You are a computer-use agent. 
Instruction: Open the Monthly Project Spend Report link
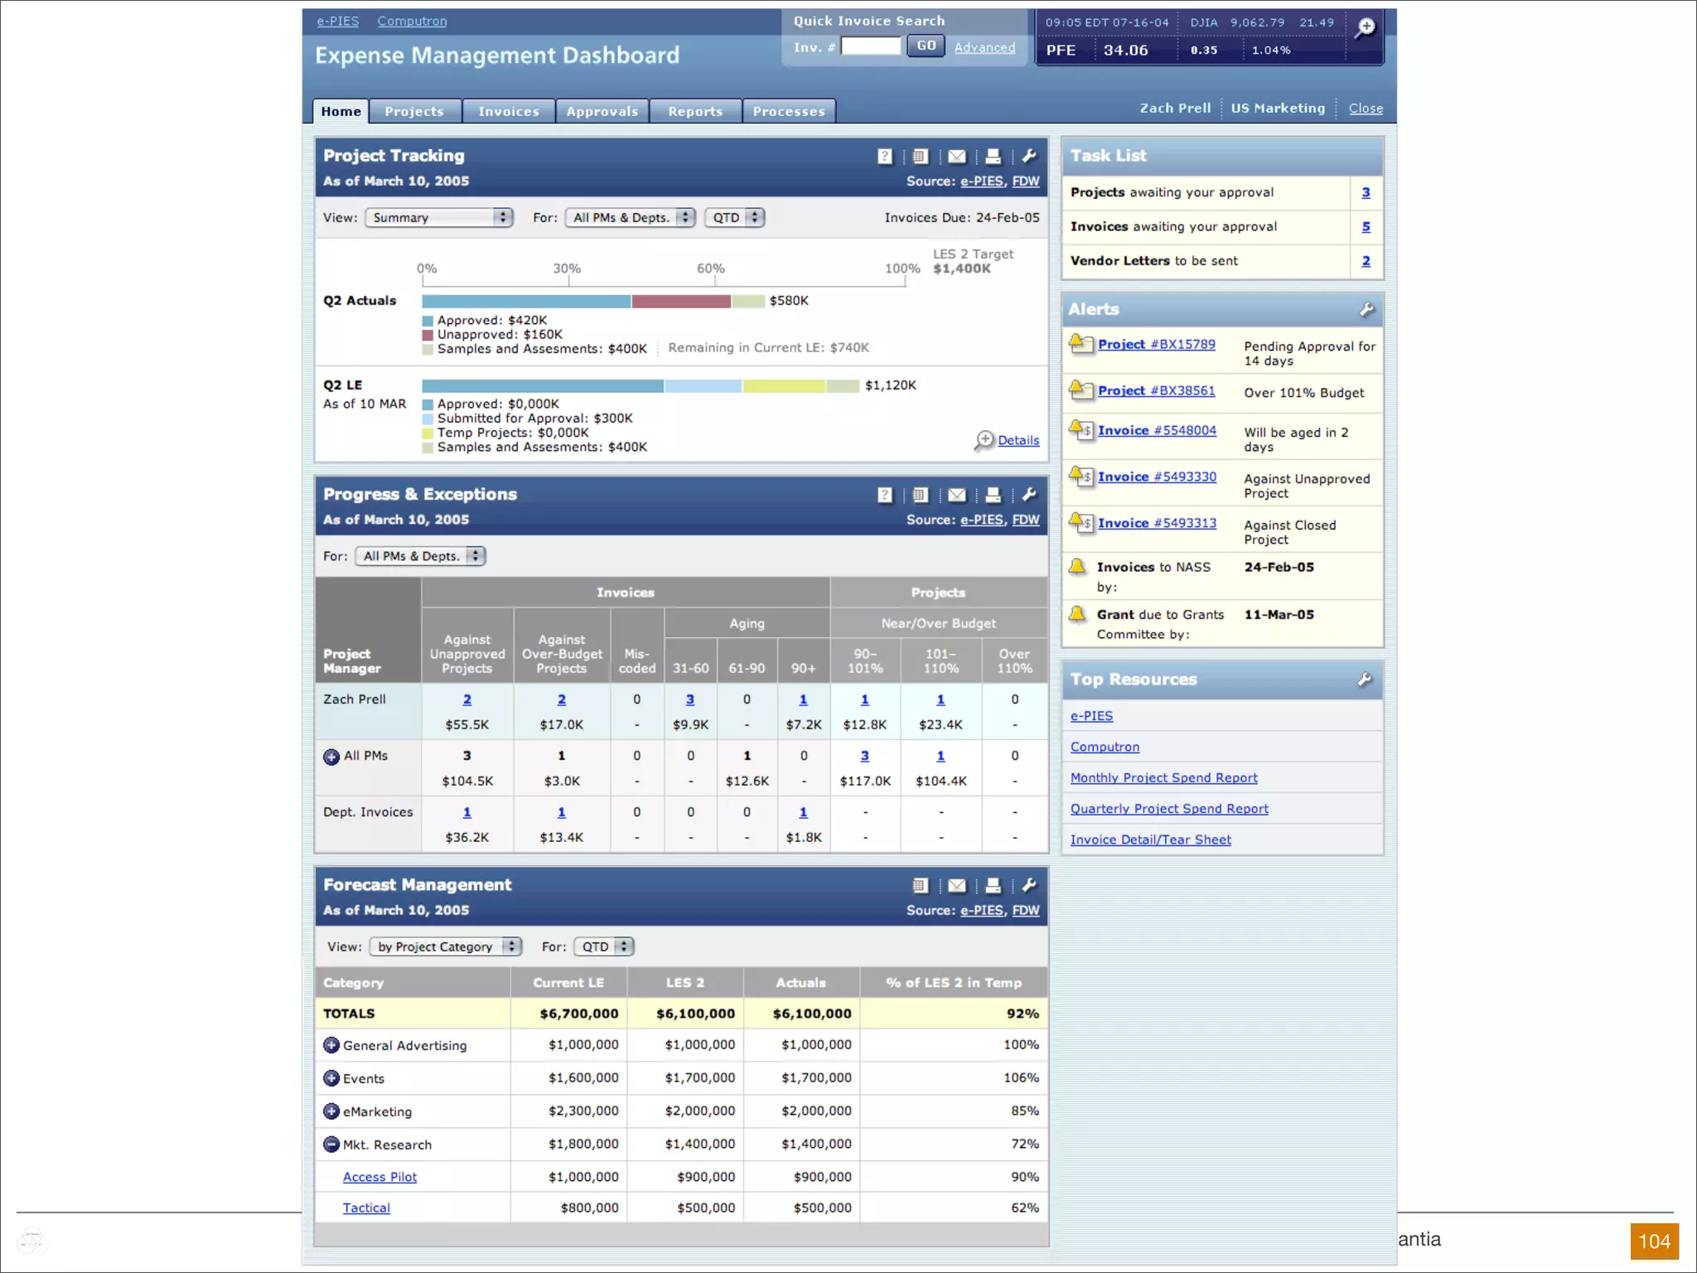(x=1163, y=777)
